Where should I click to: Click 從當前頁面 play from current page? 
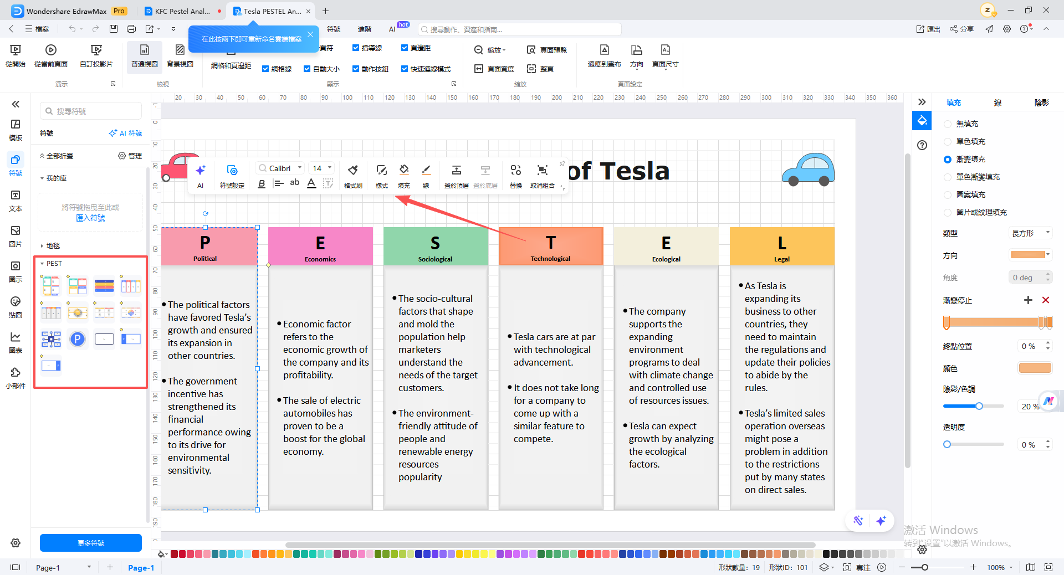pyautogui.click(x=51, y=56)
